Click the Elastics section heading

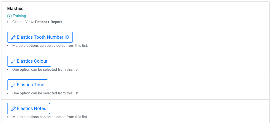[x=15, y=8]
